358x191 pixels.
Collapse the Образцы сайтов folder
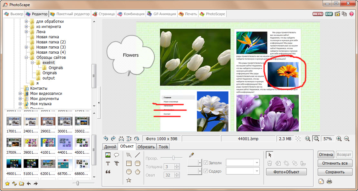[27, 57]
